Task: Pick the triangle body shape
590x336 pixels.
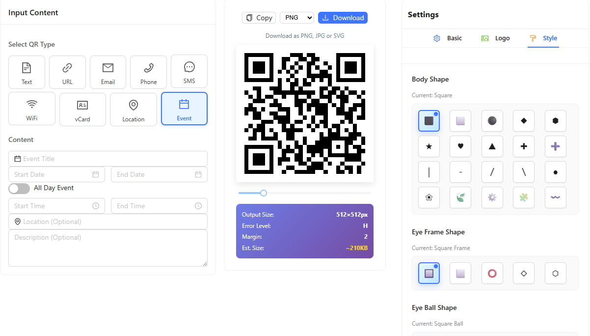Action: click(x=492, y=146)
